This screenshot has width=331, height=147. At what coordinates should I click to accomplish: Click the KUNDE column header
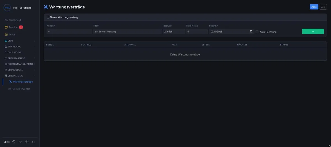[x=50, y=45]
